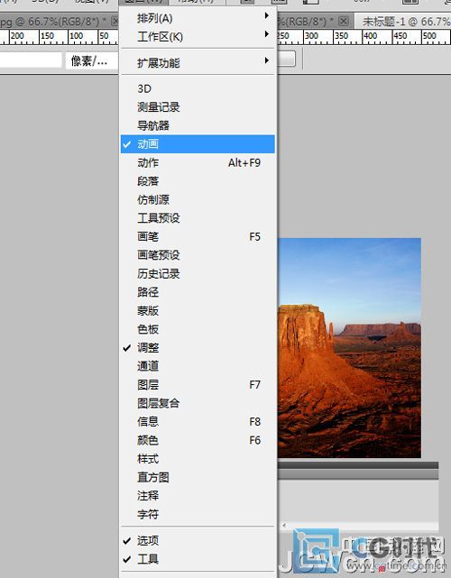Show the 段落 panel
The image size is (451, 578).
(198, 181)
